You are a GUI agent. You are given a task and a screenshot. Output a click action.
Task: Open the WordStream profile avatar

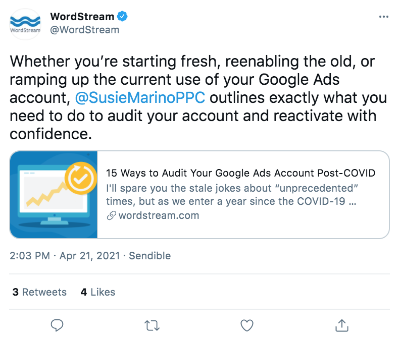point(25,24)
